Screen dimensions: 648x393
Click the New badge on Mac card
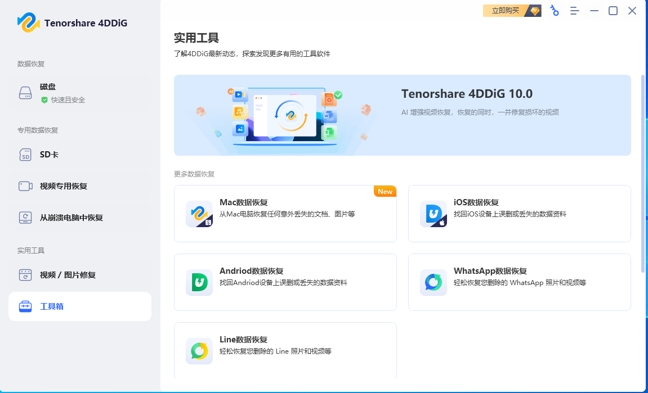[385, 191]
